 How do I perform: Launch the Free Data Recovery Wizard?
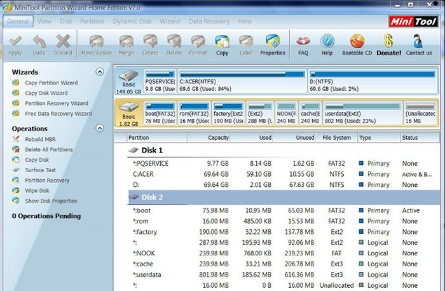tap(58, 114)
